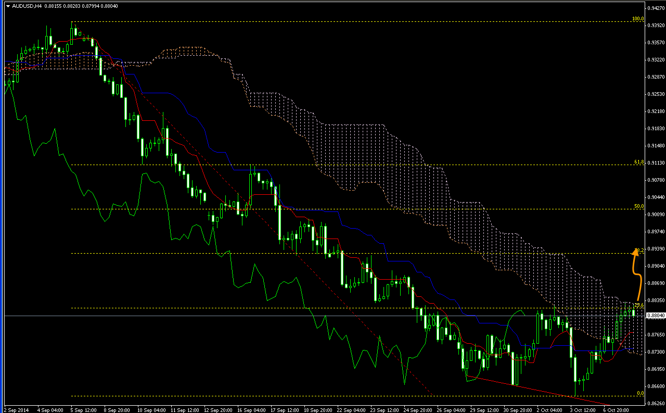Click the current price tag 0.88040
The width and height of the screenshot is (666, 413).
(656, 316)
